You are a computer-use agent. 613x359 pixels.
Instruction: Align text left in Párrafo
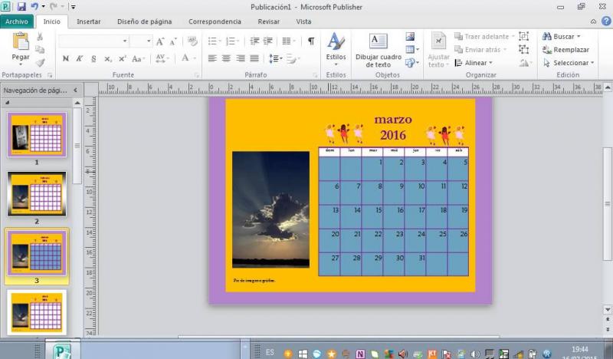[212, 59]
